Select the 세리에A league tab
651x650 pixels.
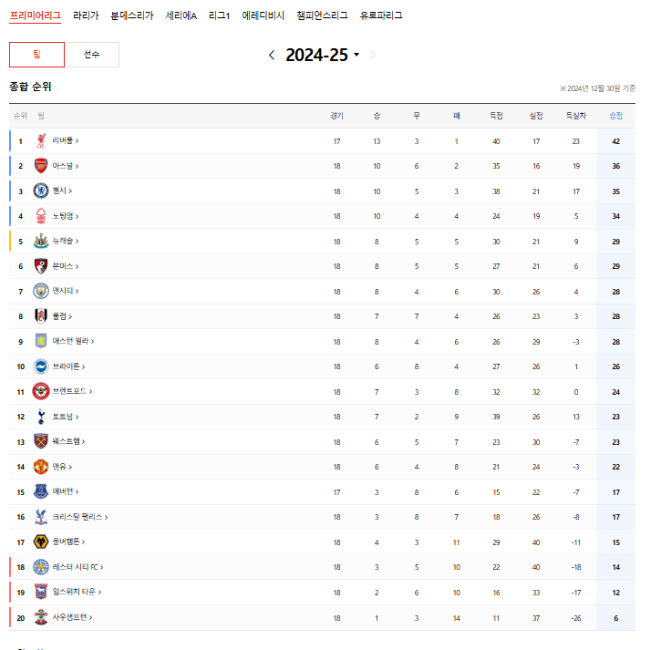(181, 15)
